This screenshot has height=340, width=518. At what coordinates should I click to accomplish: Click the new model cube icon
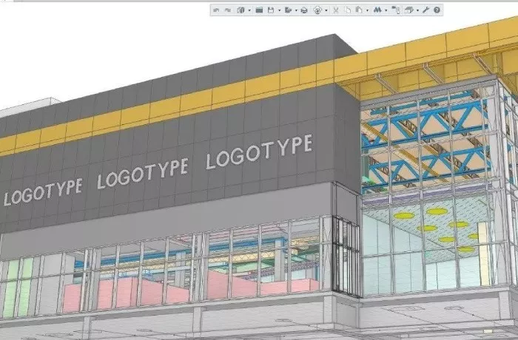(240, 10)
